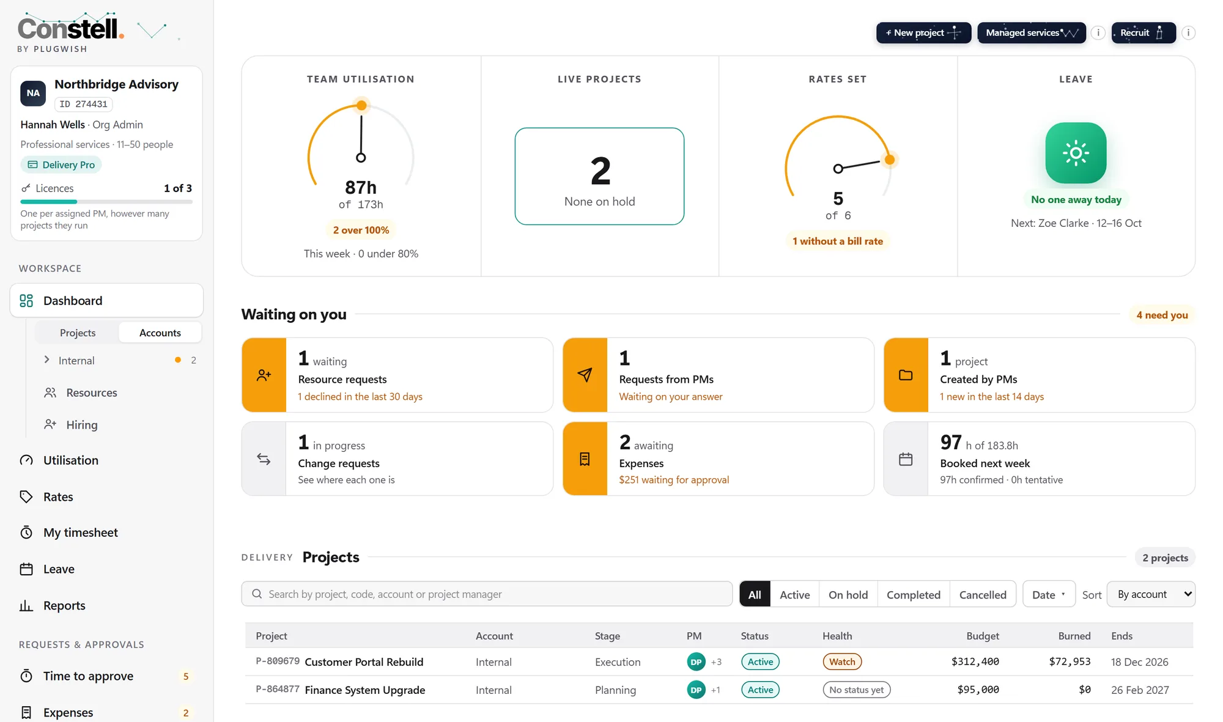1223x722 pixels.
Task: Click the +3 PM count on Customer Portal
Action: (716, 661)
